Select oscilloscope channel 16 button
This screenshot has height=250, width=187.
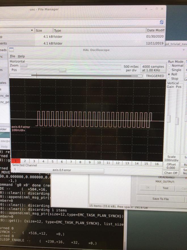(x=156, y=164)
